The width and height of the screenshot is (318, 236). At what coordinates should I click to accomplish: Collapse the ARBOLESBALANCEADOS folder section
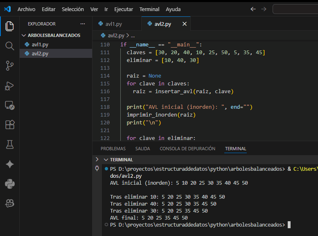coord(24,35)
